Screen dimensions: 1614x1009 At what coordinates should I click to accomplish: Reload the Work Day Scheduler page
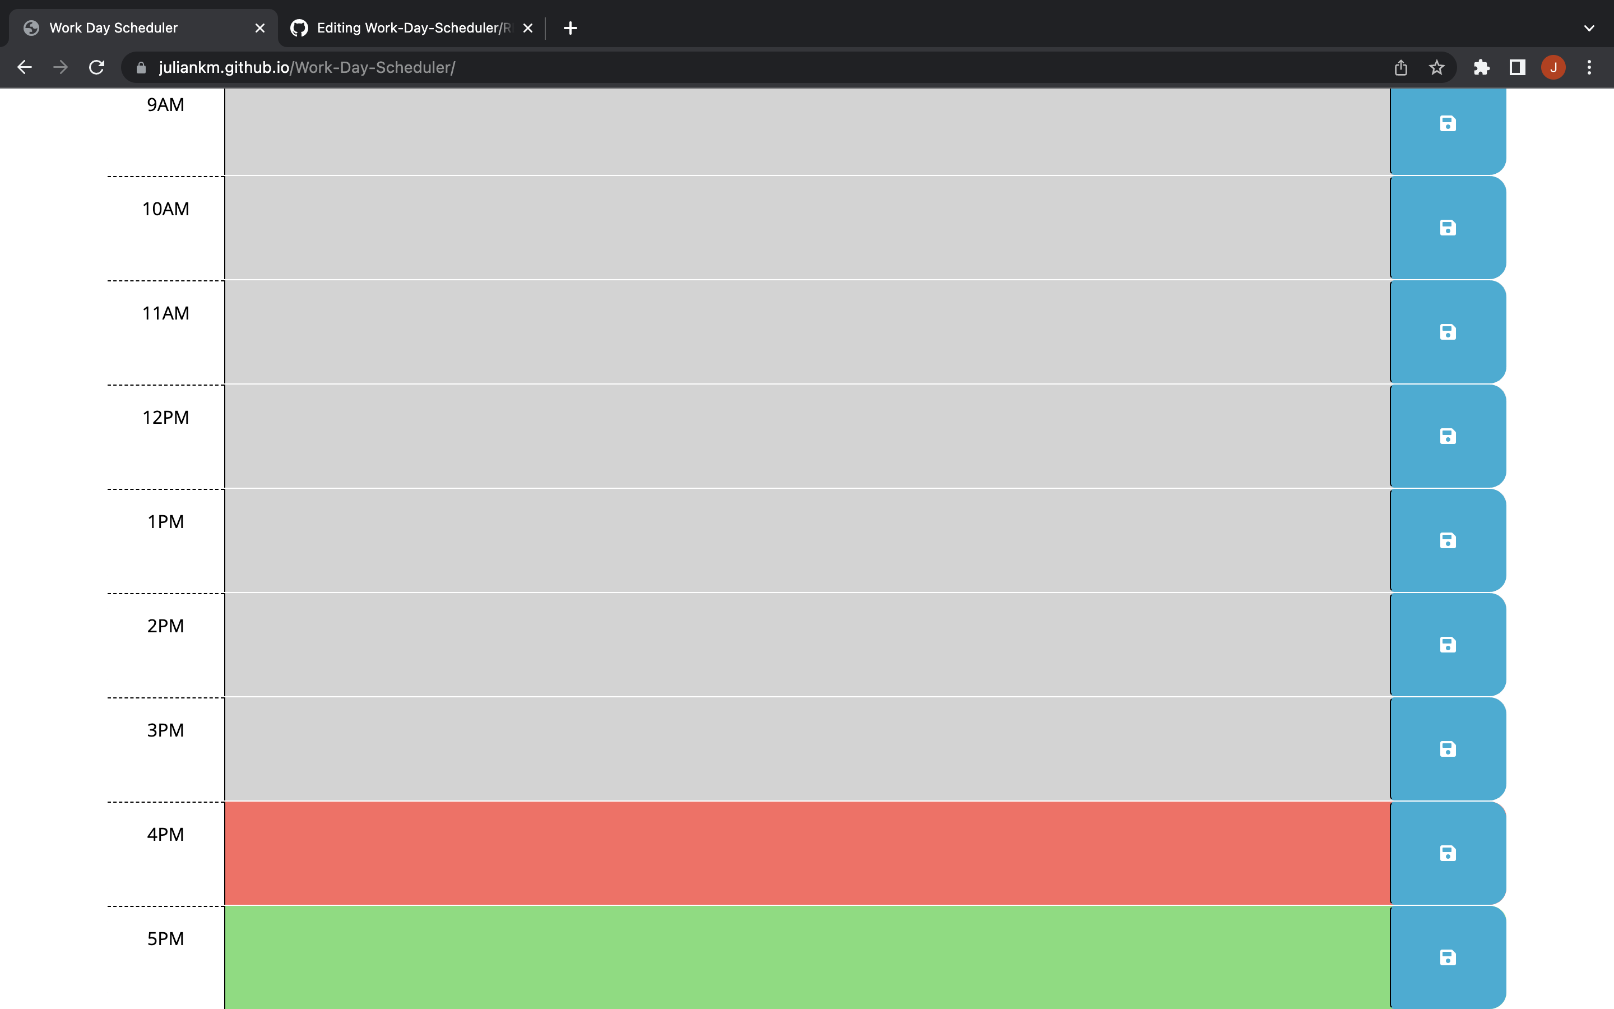point(97,67)
